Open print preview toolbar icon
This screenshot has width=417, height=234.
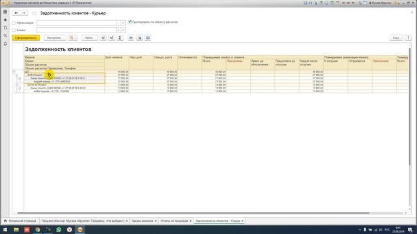click(139, 38)
